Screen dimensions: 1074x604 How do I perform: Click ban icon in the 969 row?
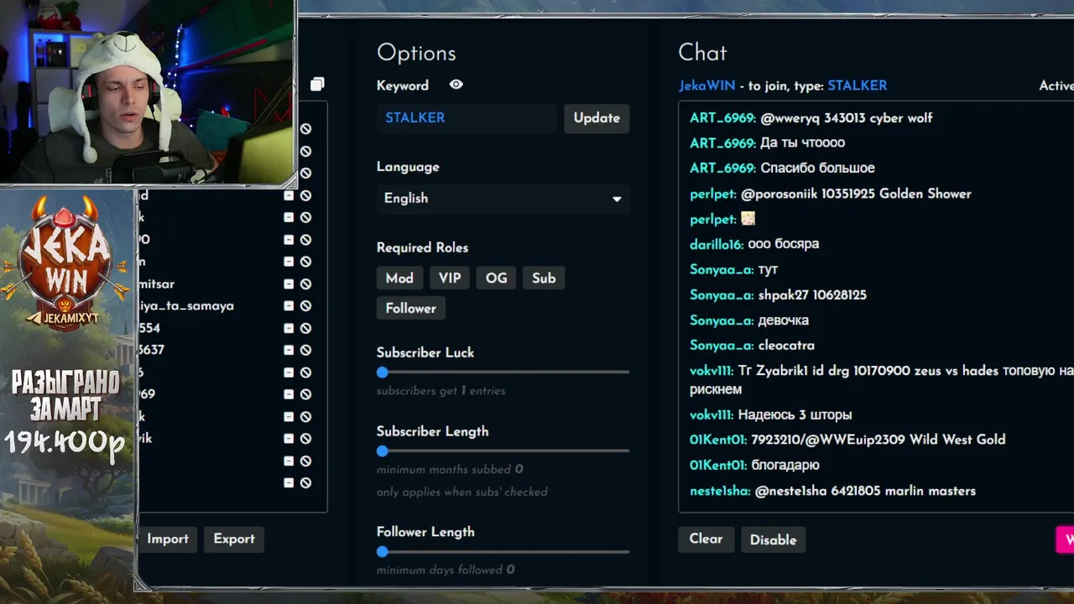(x=305, y=394)
